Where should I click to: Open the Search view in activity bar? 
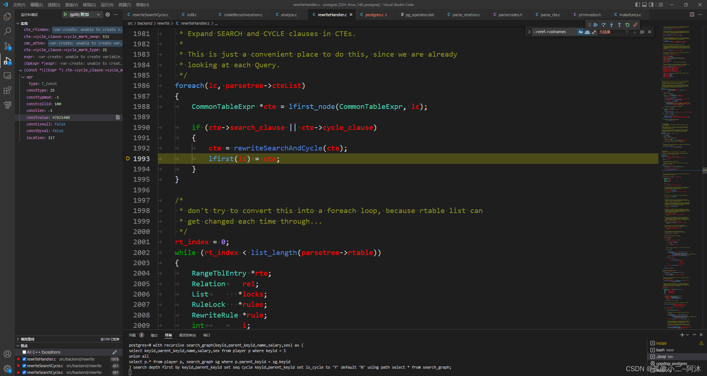point(7,31)
